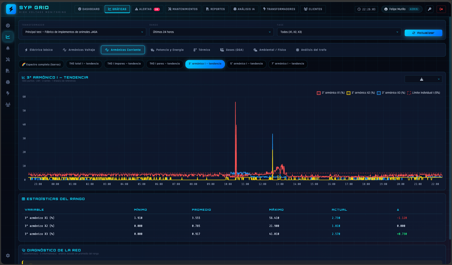Show 7° armónico I tendencia chart

[288, 64]
